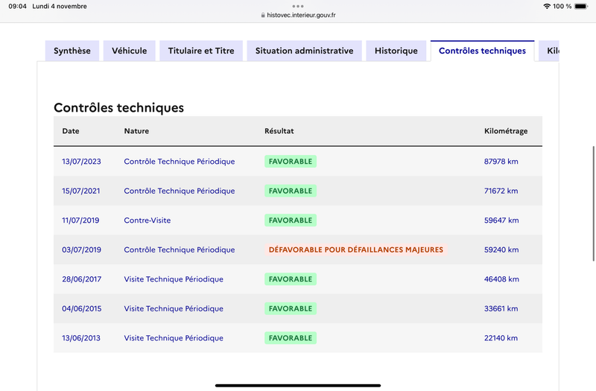Screen dimensions: 596x391
Task: Tap the Wi-Fi status icon
Action: tap(547, 6)
